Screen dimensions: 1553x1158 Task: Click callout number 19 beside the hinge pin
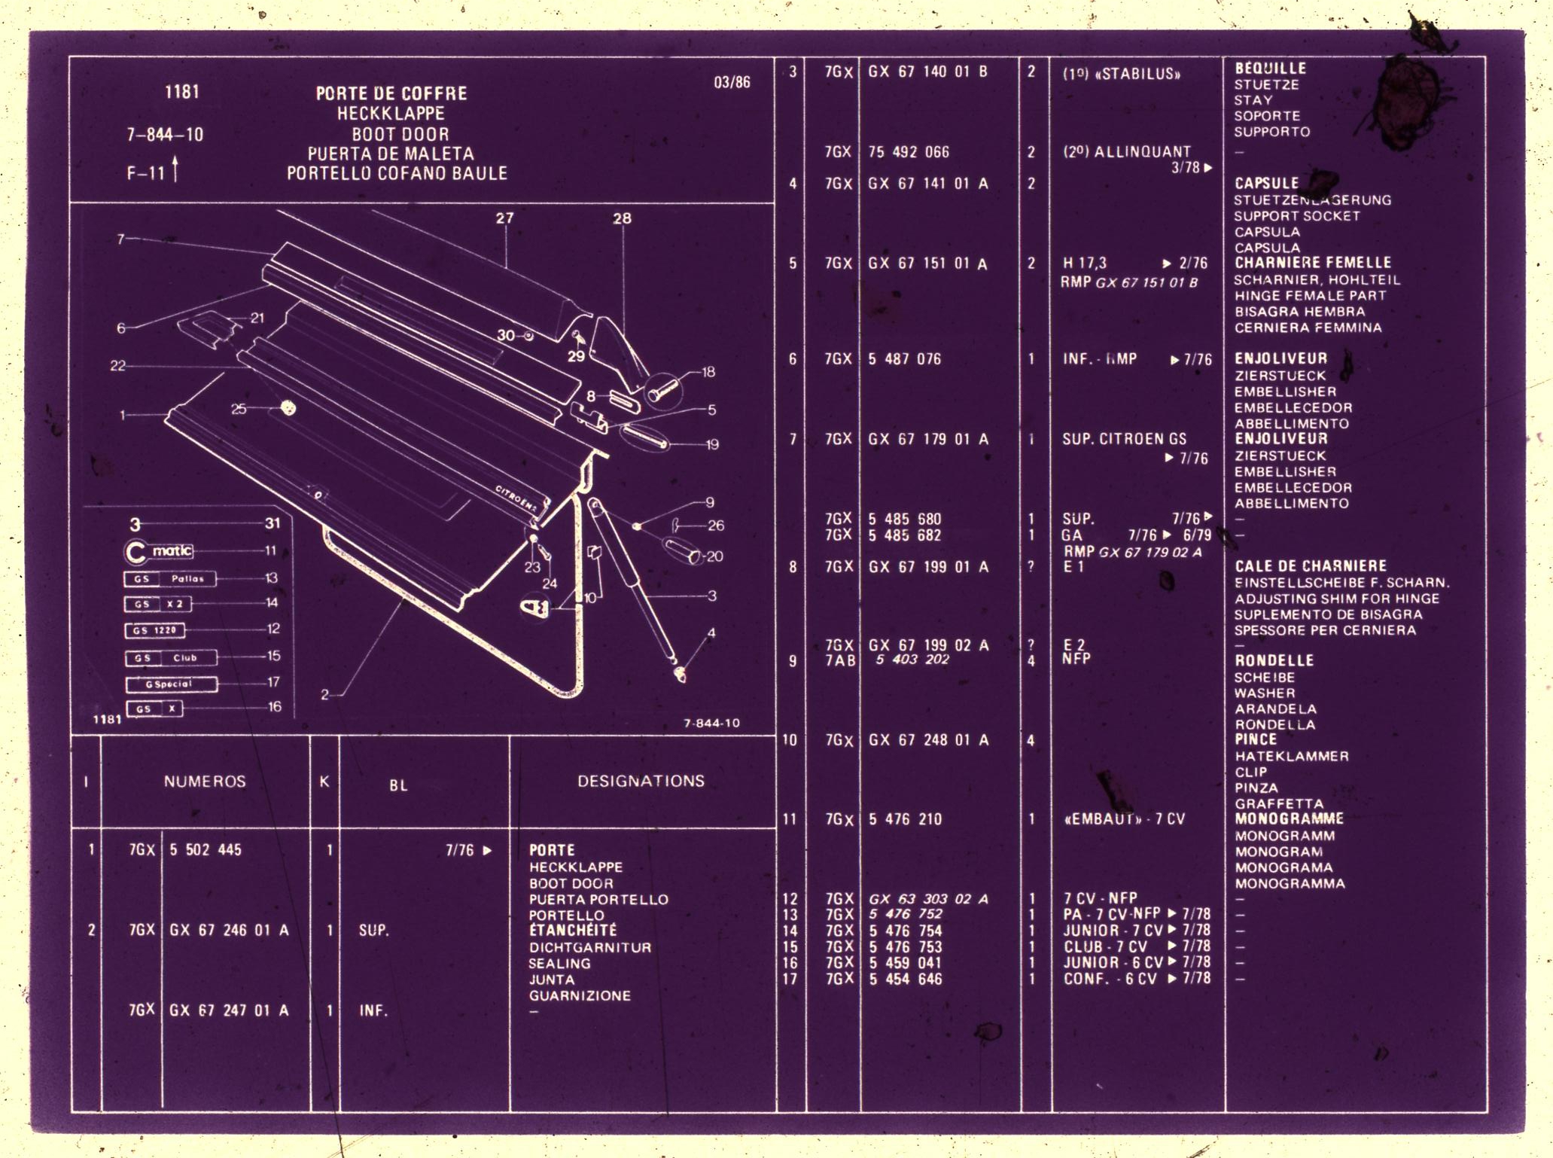pos(712,444)
